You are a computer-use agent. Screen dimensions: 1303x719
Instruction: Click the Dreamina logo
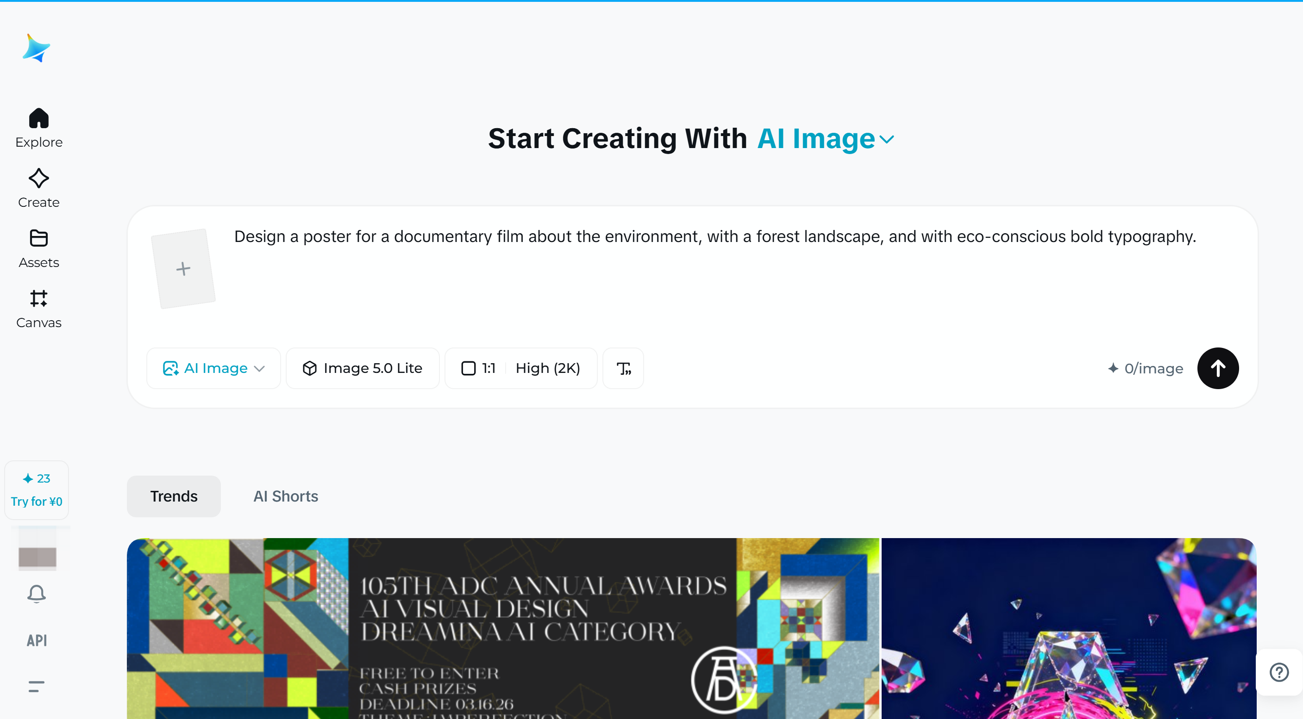(36, 49)
